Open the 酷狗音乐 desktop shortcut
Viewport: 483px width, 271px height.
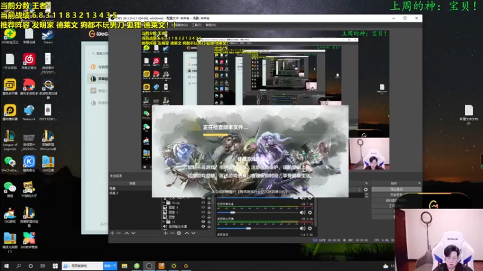pos(29,164)
